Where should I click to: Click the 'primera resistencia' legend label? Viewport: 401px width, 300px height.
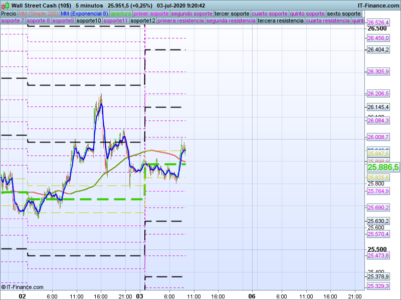pyautogui.click(x=180, y=21)
